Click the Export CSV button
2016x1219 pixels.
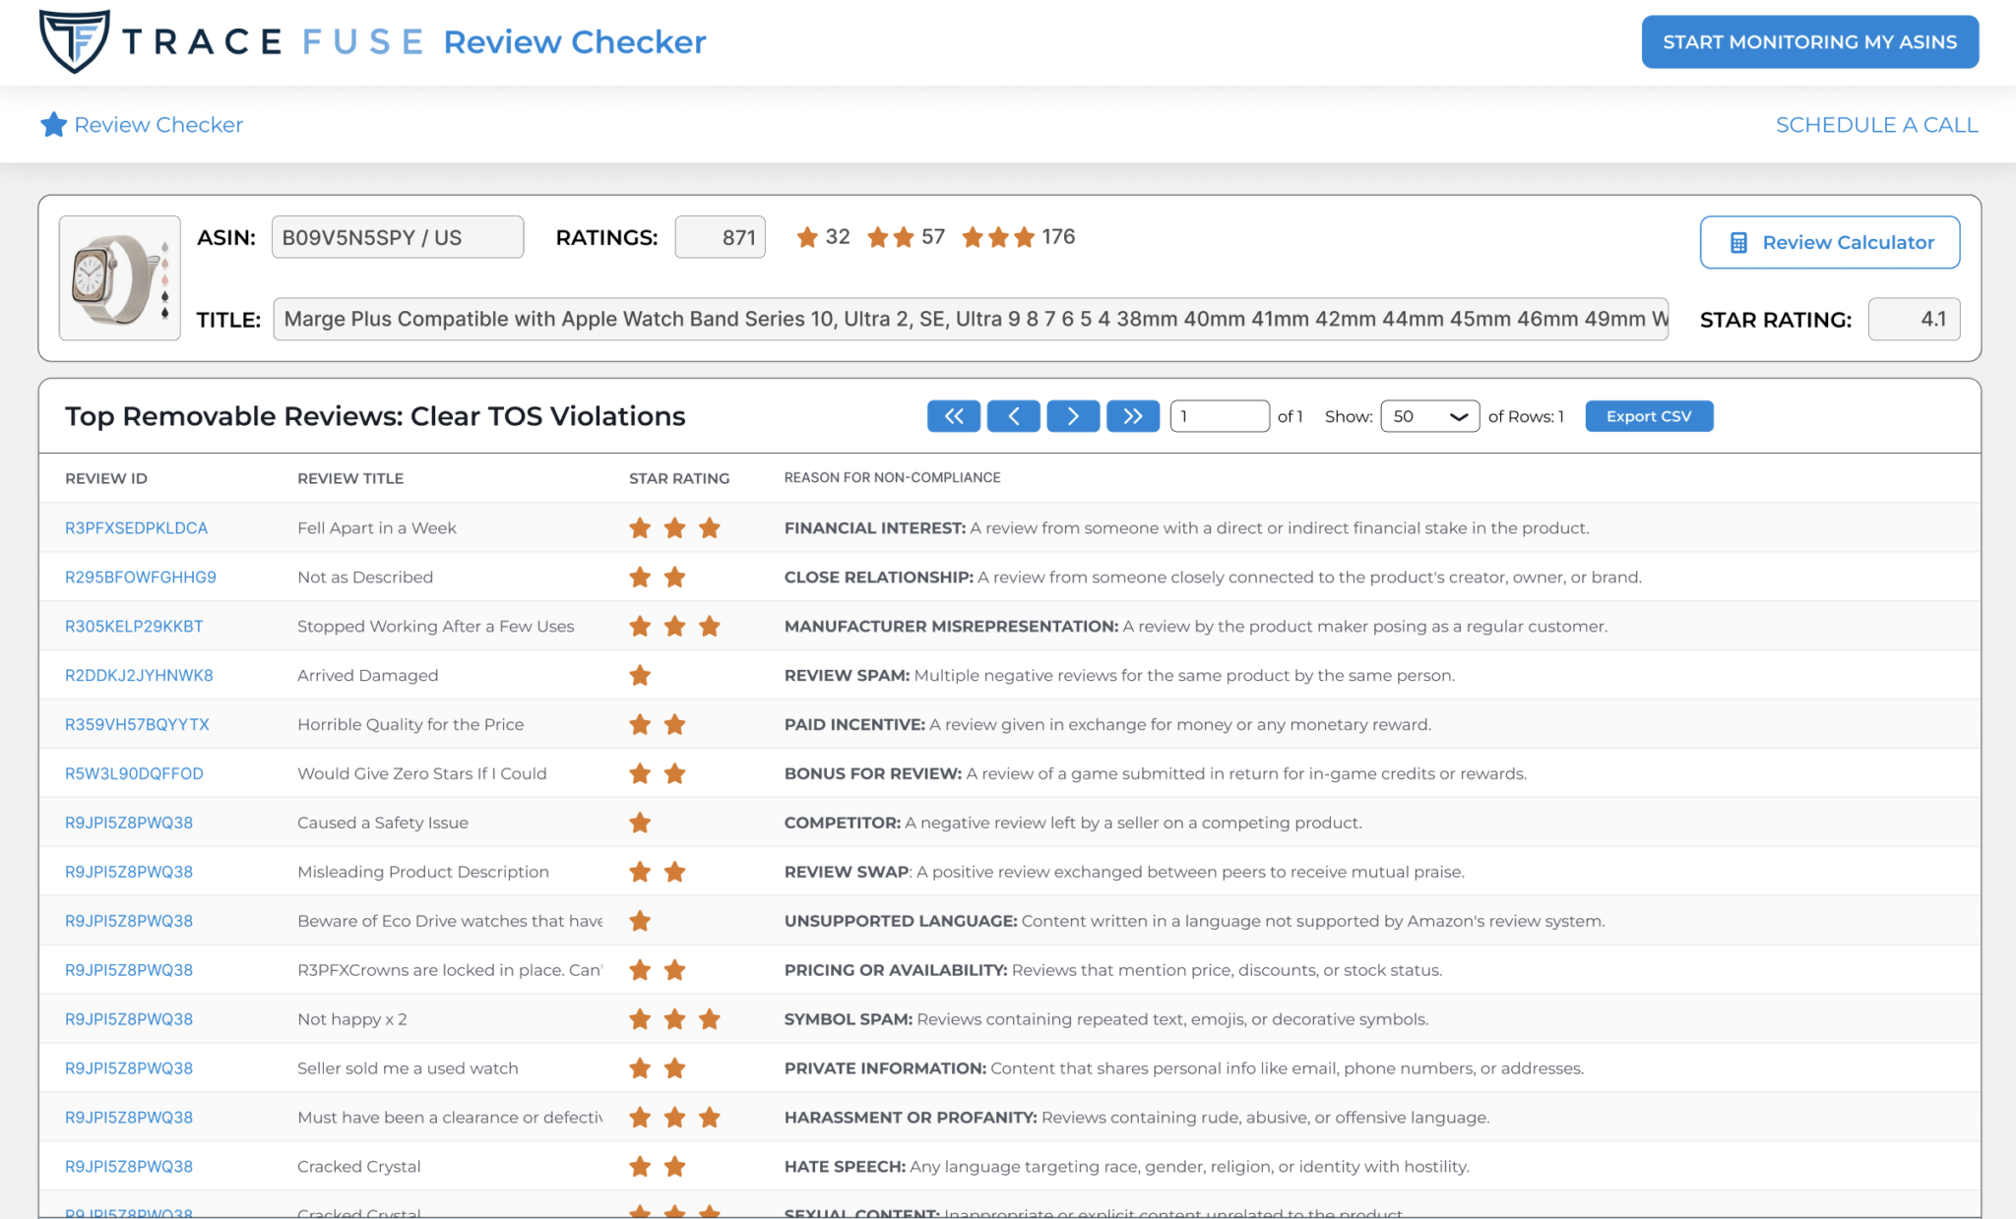coord(1649,416)
